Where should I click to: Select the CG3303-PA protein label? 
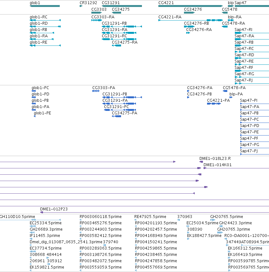click(x=104, y=88)
